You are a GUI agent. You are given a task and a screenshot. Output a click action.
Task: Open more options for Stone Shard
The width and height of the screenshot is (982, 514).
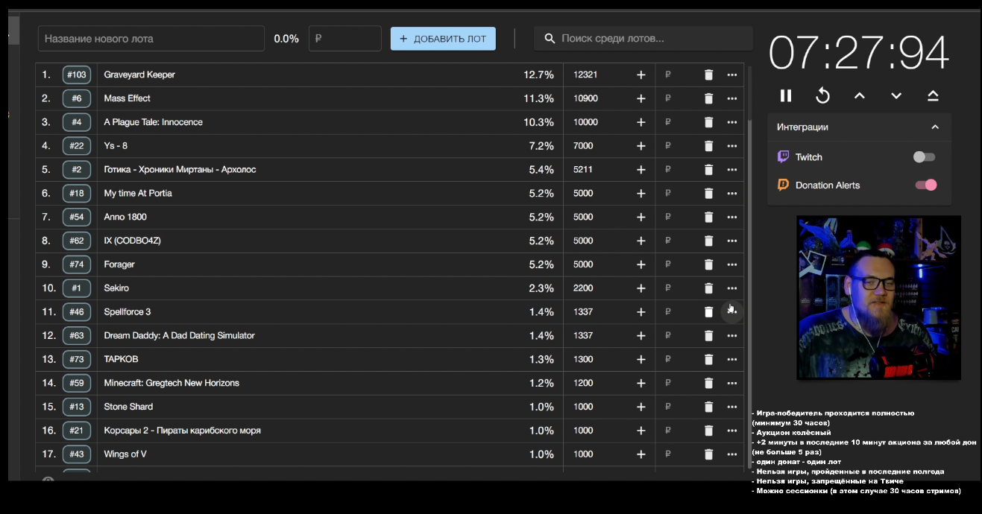pyautogui.click(x=731, y=407)
